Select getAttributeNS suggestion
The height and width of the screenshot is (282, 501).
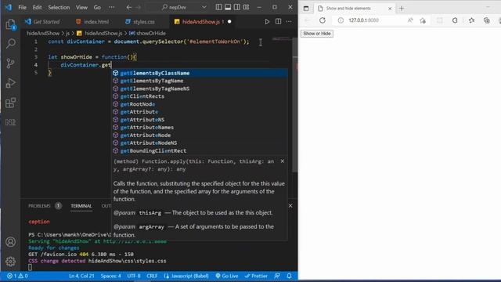pyautogui.click(x=200, y=120)
